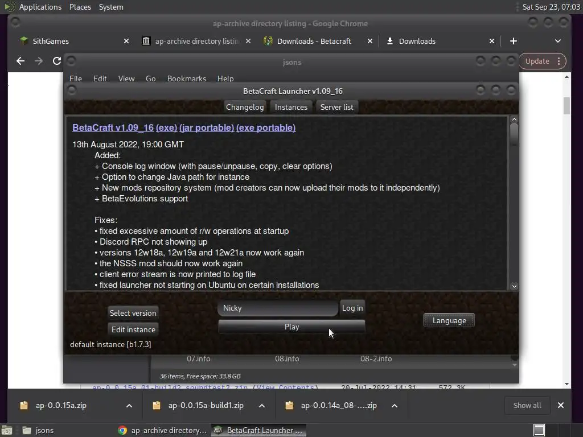
Task: Click the Log in button
Action: tap(352, 308)
